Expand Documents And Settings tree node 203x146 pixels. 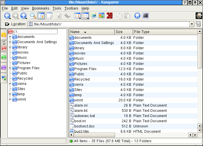pos(10,42)
